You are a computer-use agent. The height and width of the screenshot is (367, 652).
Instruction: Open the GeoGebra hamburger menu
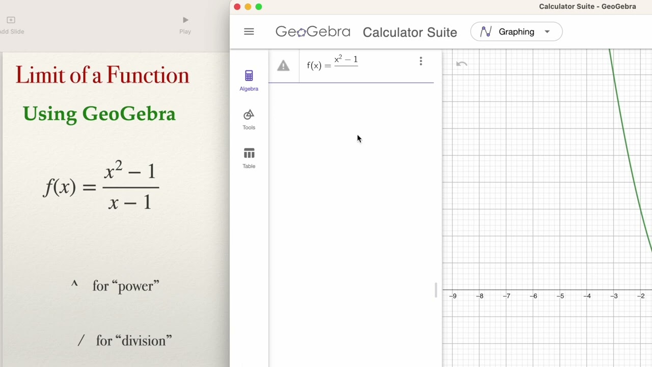pyautogui.click(x=249, y=32)
